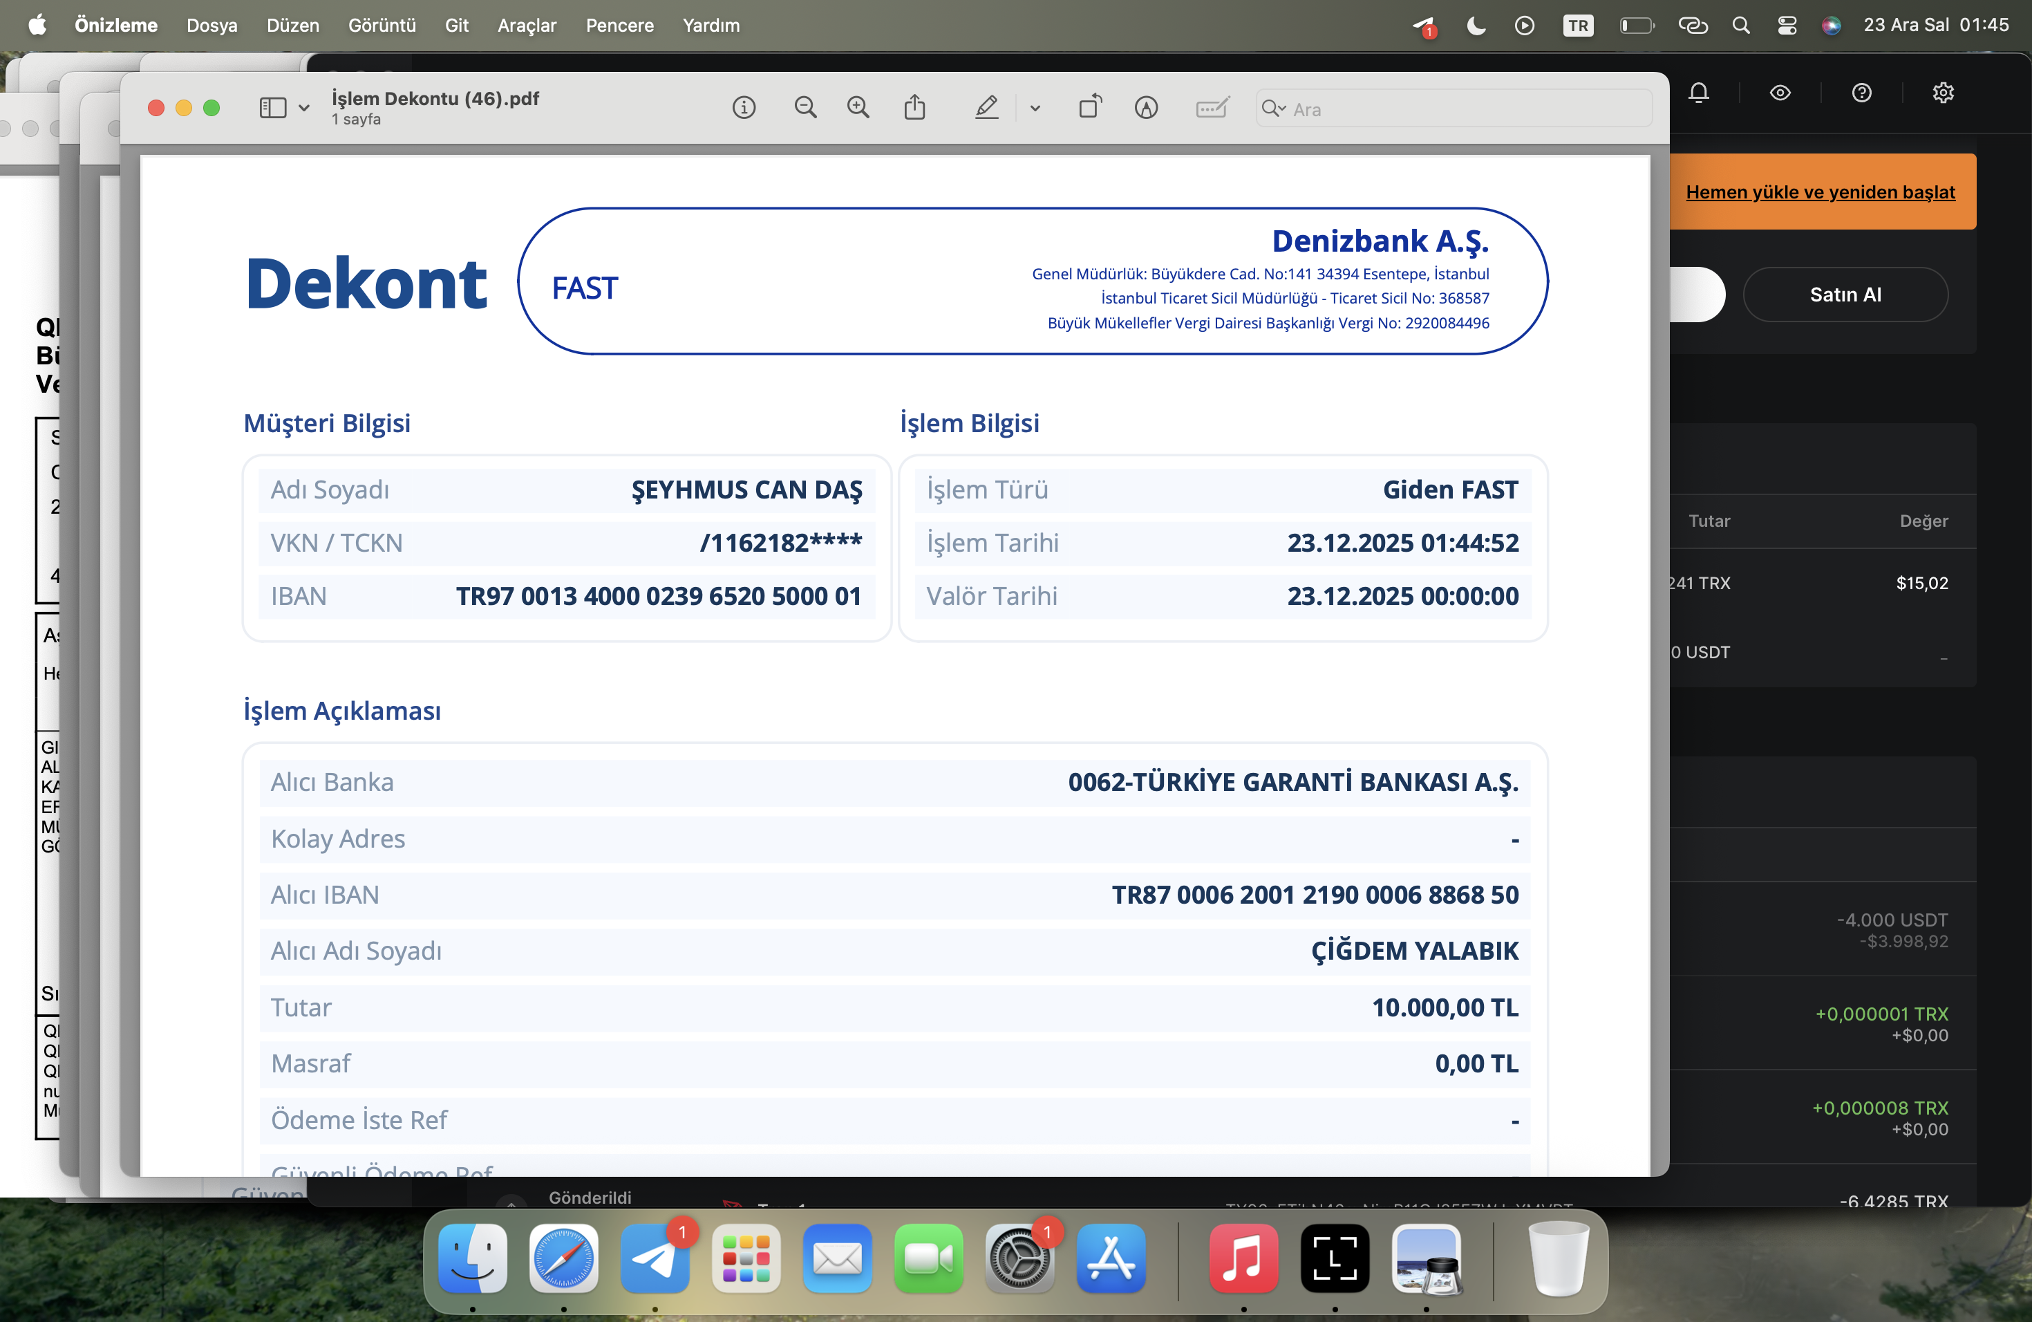2032x1322 pixels.
Task: Open the sidebar view toggle in Preview
Action: pos(272,108)
